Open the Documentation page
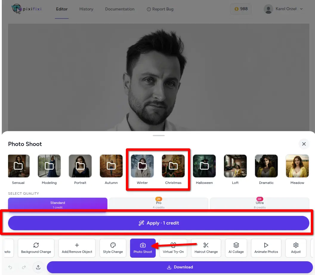This screenshot has height=275, width=315. coord(120,9)
